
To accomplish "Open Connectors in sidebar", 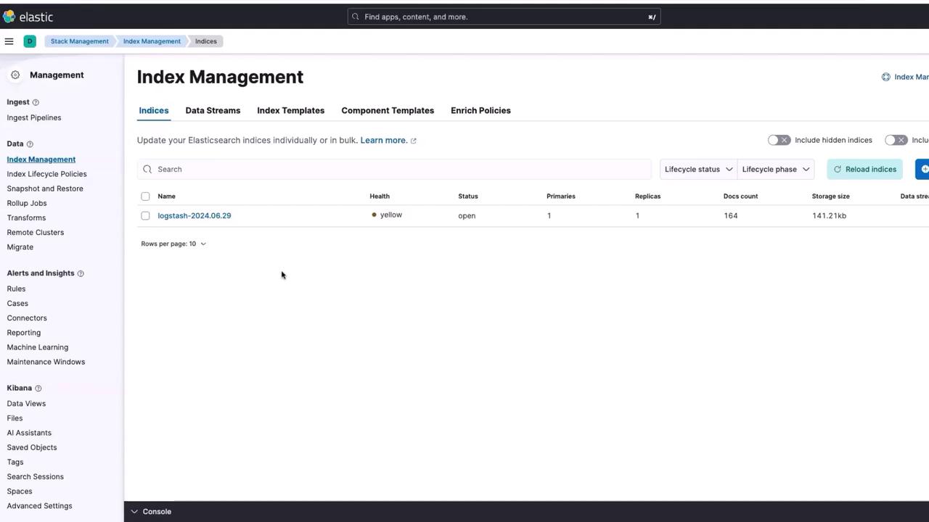I will click(x=27, y=318).
